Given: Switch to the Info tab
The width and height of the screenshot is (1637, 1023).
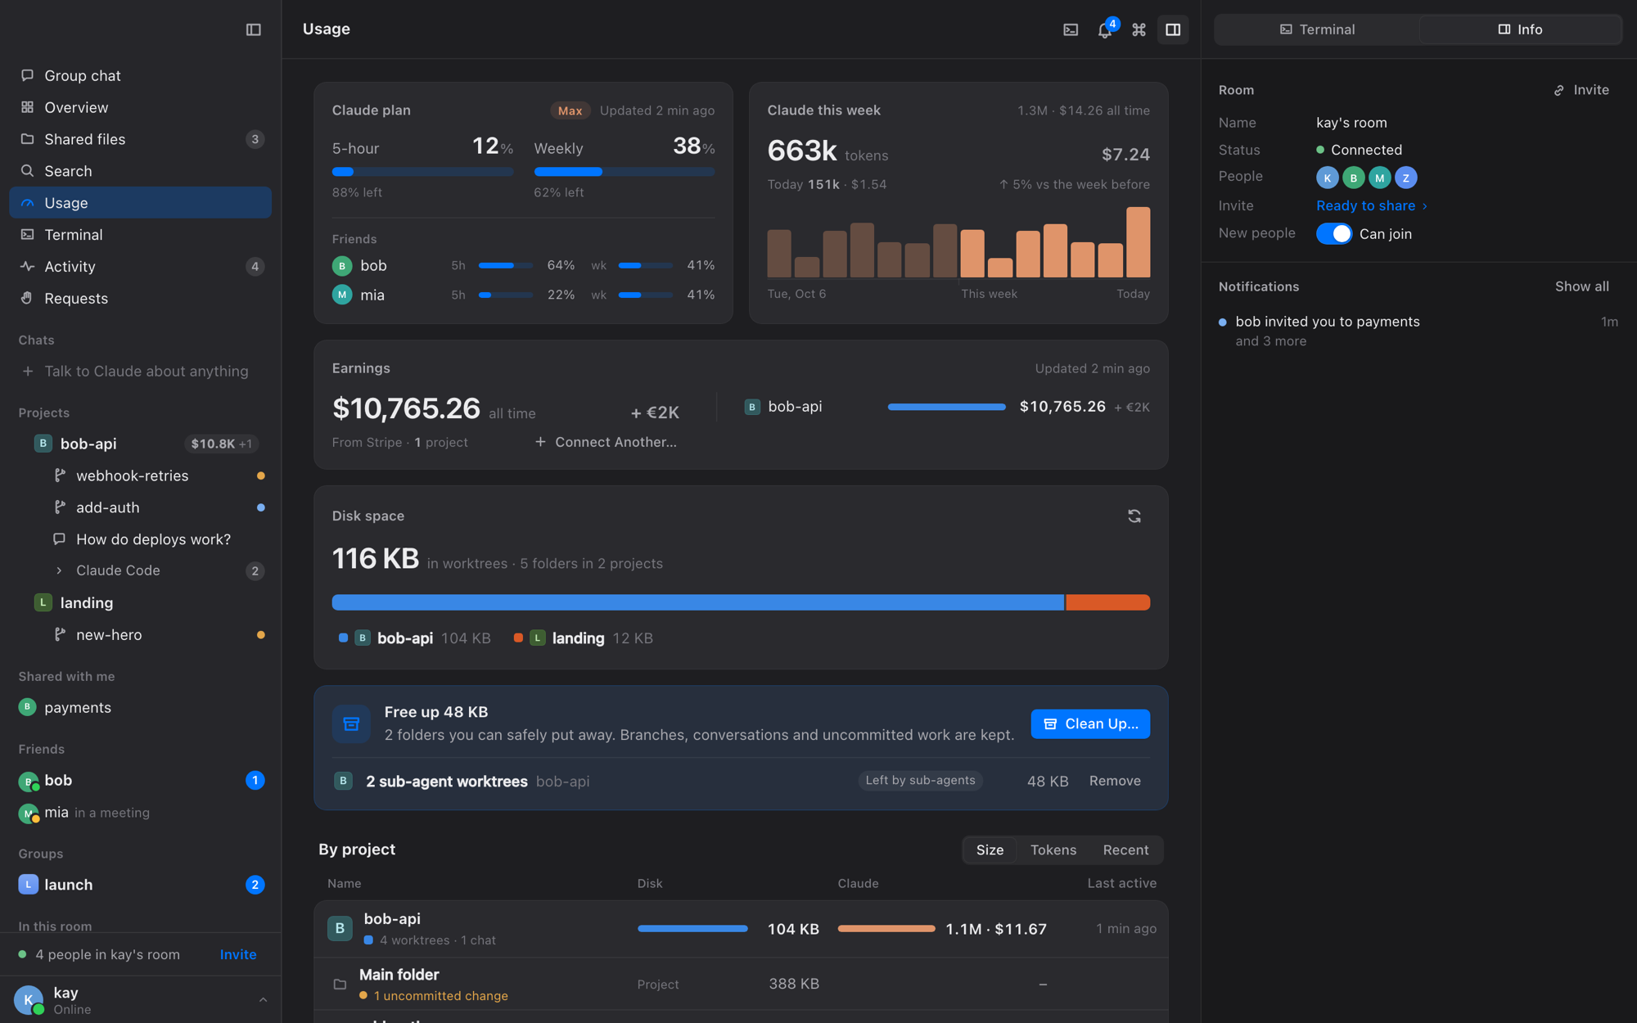Looking at the screenshot, I should [1520, 29].
